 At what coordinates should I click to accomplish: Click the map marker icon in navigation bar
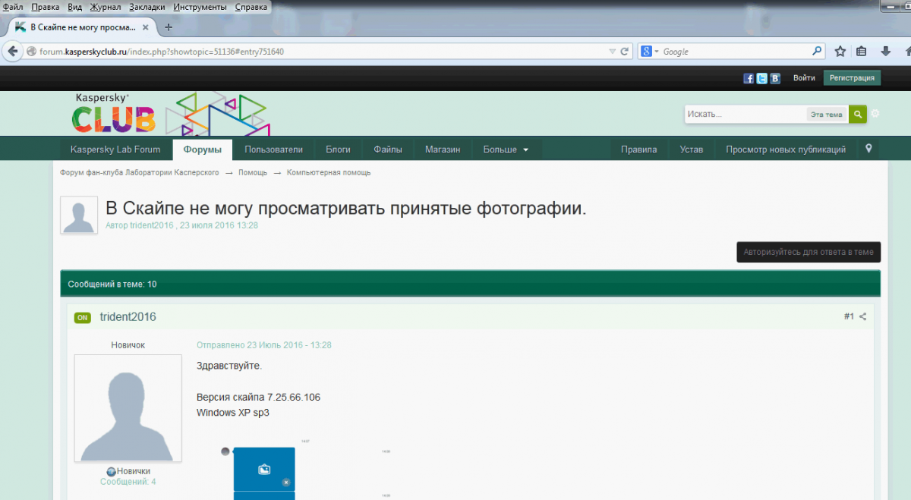tap(868, 149)
